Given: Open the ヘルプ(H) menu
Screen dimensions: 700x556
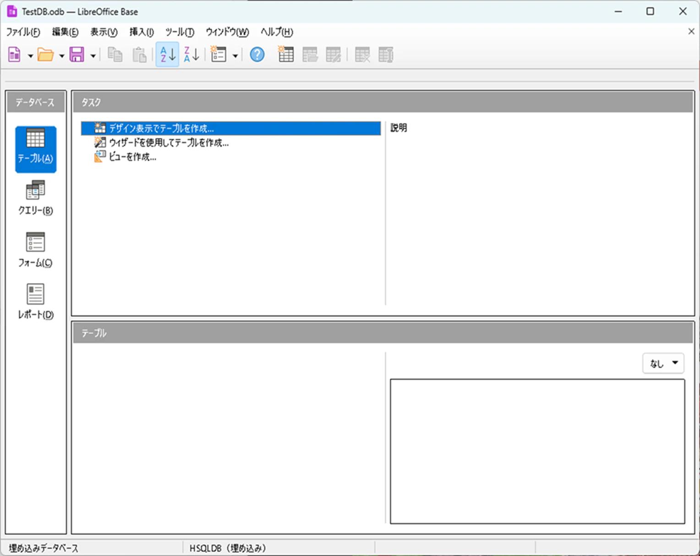Looking at the screenshot, I should [277, 32].
